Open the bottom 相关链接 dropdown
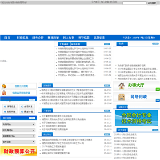Image resolution: width=160 pixels, height=160 pixels. tap(19, 142)
